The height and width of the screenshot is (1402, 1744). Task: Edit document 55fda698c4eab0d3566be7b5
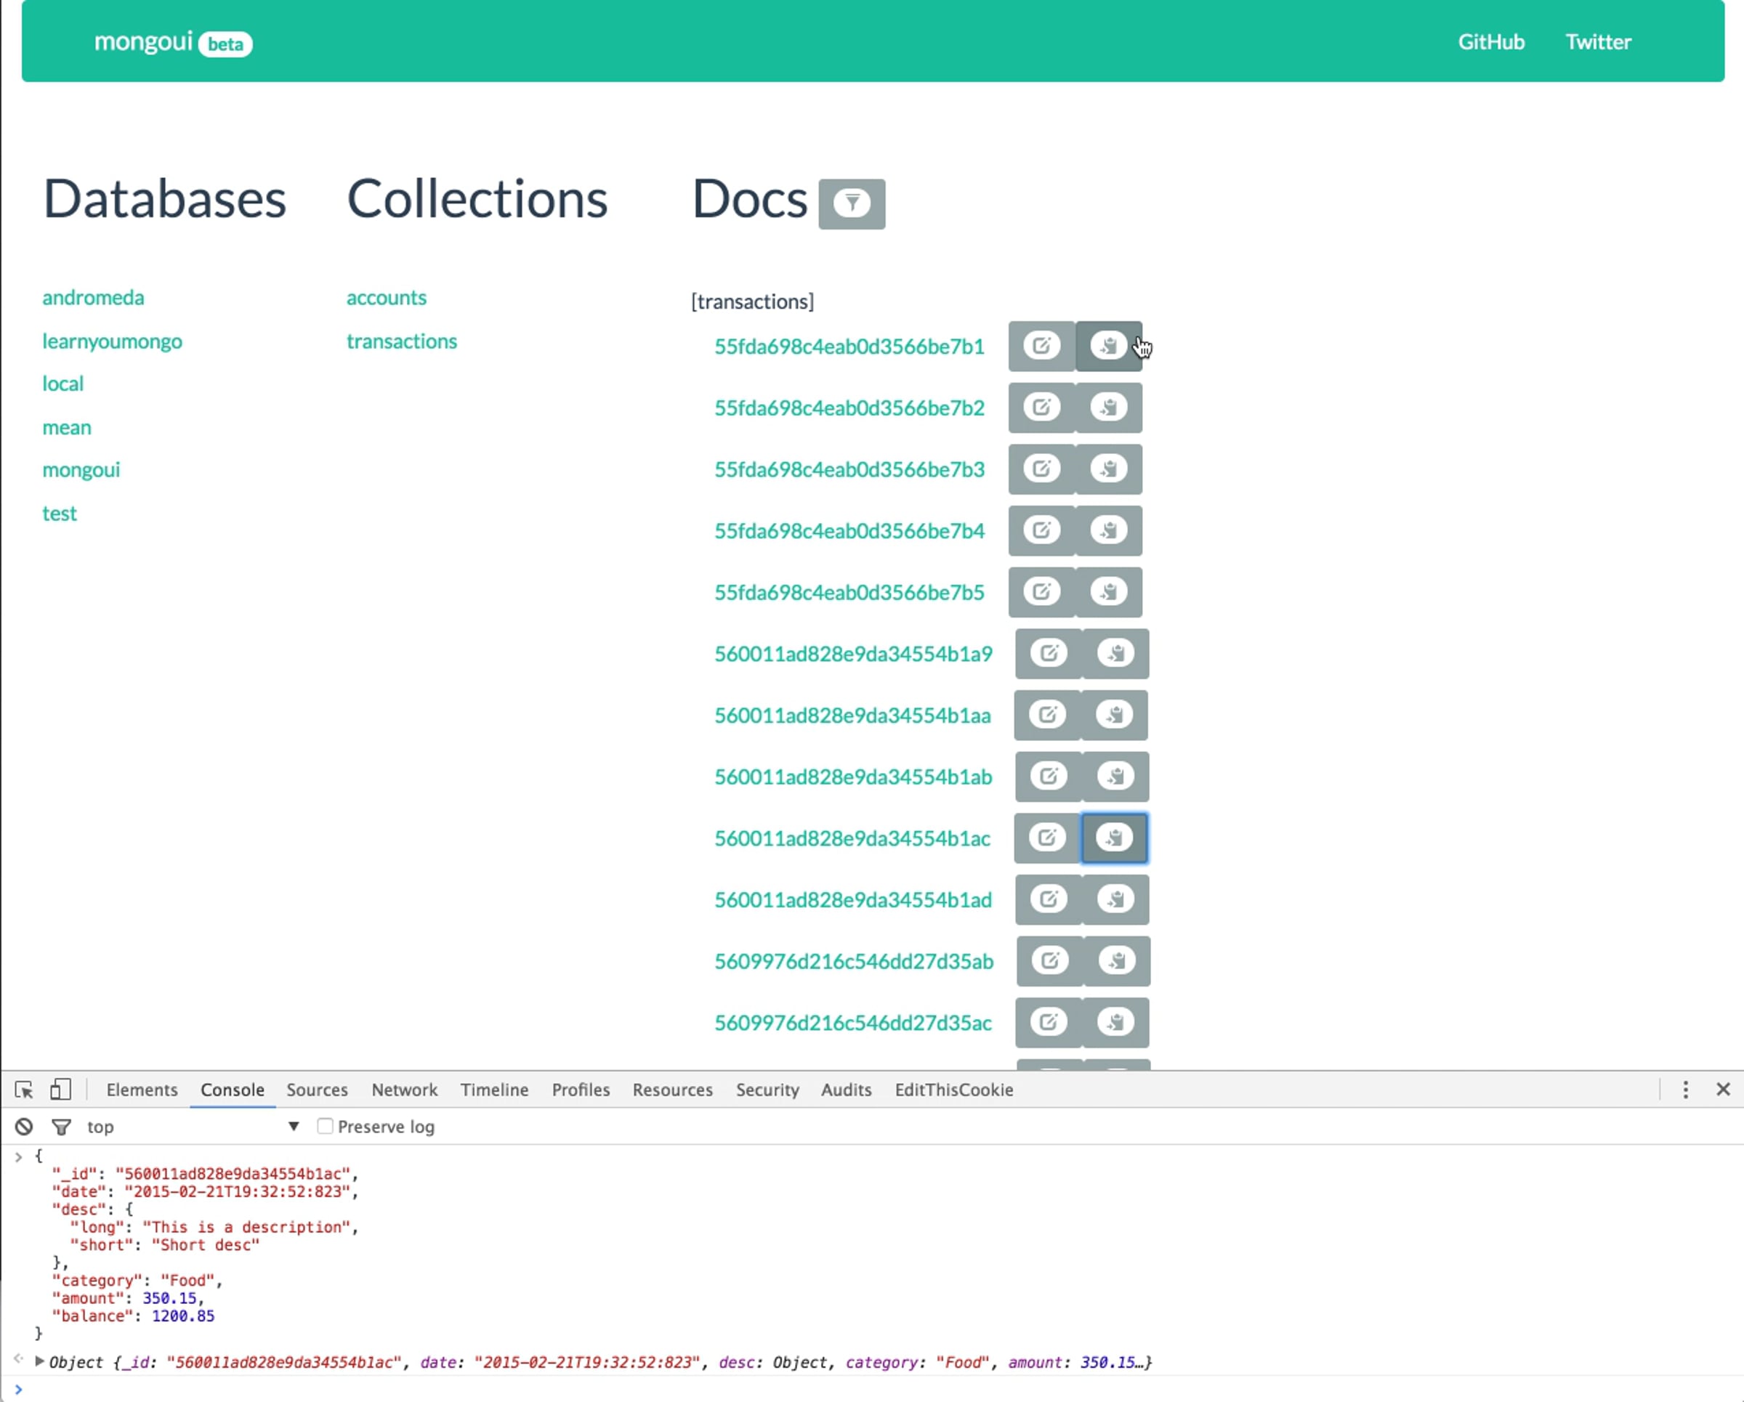tap(1042, 592)
